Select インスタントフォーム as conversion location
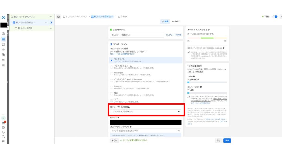The width and height of the screenshot is (282, 158). pos(111,66)
